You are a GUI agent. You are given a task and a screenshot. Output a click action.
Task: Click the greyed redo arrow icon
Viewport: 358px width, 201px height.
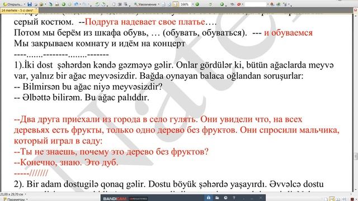(x=84, y=4)
